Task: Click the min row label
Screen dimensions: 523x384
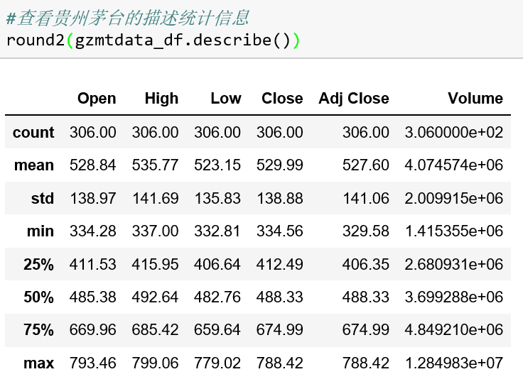Action: coord(41,231)
